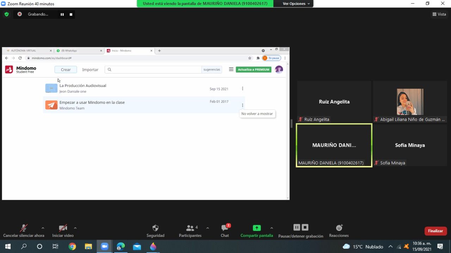The image size is (451, 253).
Task: Open Google Chrome from the taskbar
Action: click(72, 246)
